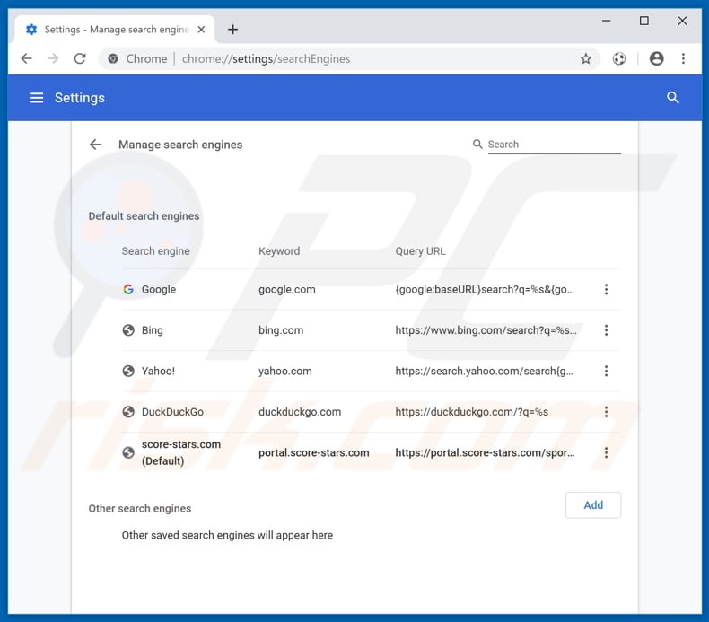Click the yahoo.com keyword
709x622 pixels.
(284, 371)
